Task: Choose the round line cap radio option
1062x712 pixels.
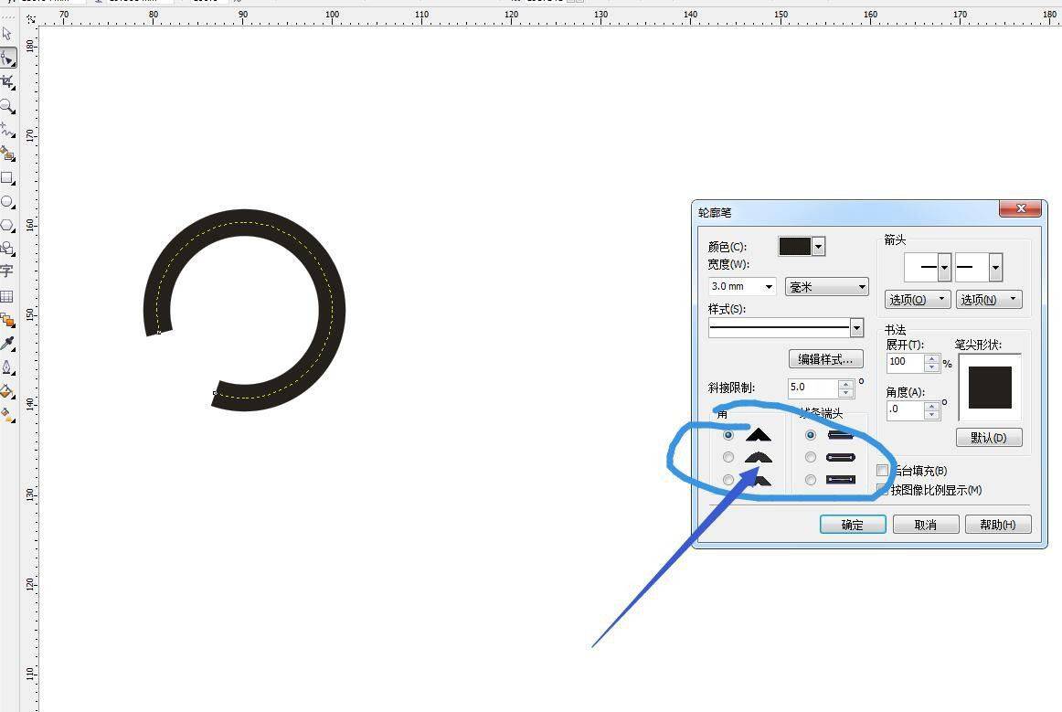Action: [x=811, y=457]
